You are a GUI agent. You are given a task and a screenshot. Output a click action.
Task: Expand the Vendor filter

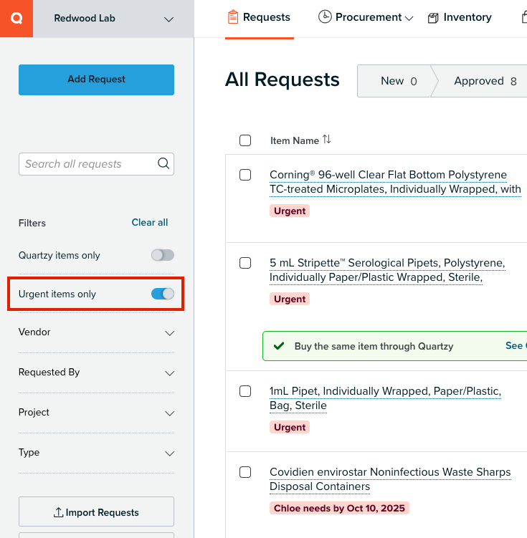[x=97, y=332]
